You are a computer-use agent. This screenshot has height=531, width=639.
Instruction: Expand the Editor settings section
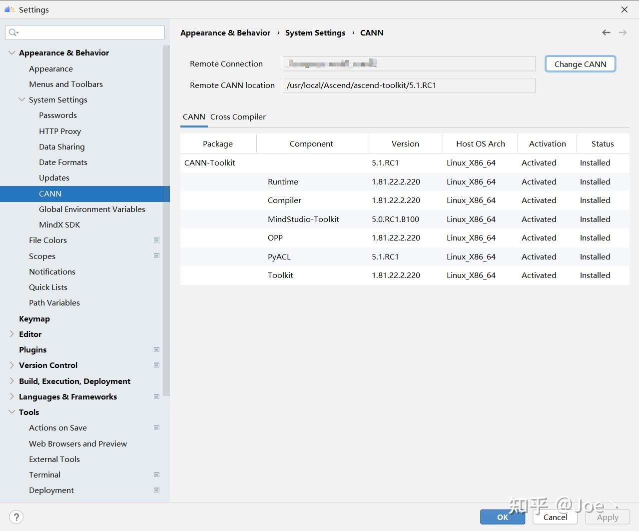pos(12,334)
